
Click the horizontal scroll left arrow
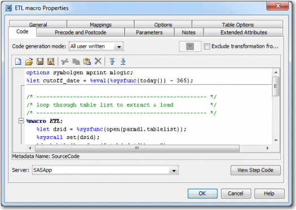click(x=30, y=148)
